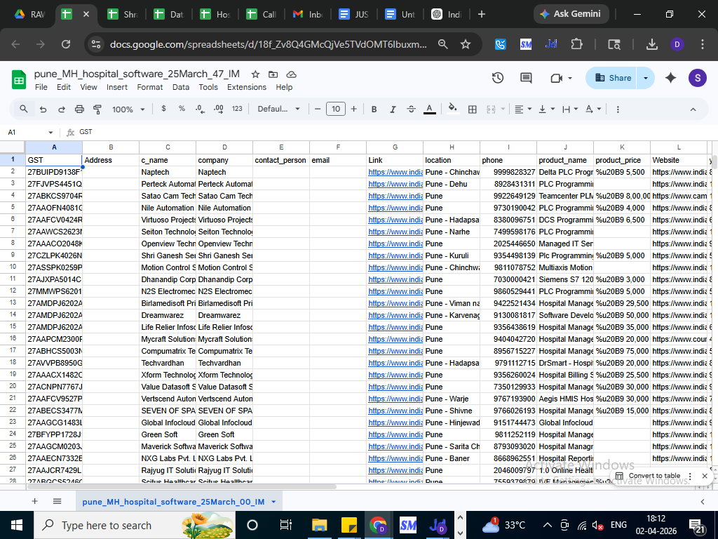Click the Convert to table button
Screen dimensions: 718x539
pos(648,476)
